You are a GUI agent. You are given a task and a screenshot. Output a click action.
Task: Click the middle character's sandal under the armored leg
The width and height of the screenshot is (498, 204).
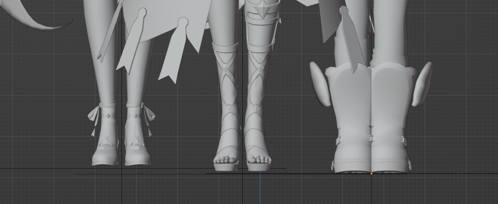click(259, 159)
